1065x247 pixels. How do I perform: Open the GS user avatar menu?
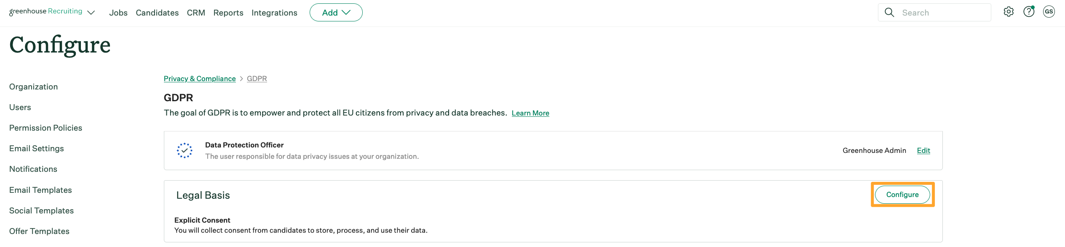[x=1049, y=12]
